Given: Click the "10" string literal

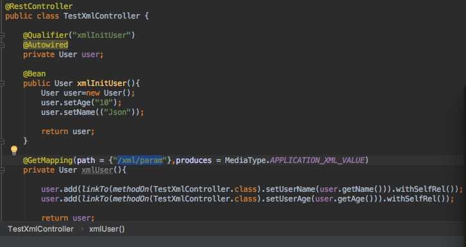Looking at the screenshot, I should 104,103.
